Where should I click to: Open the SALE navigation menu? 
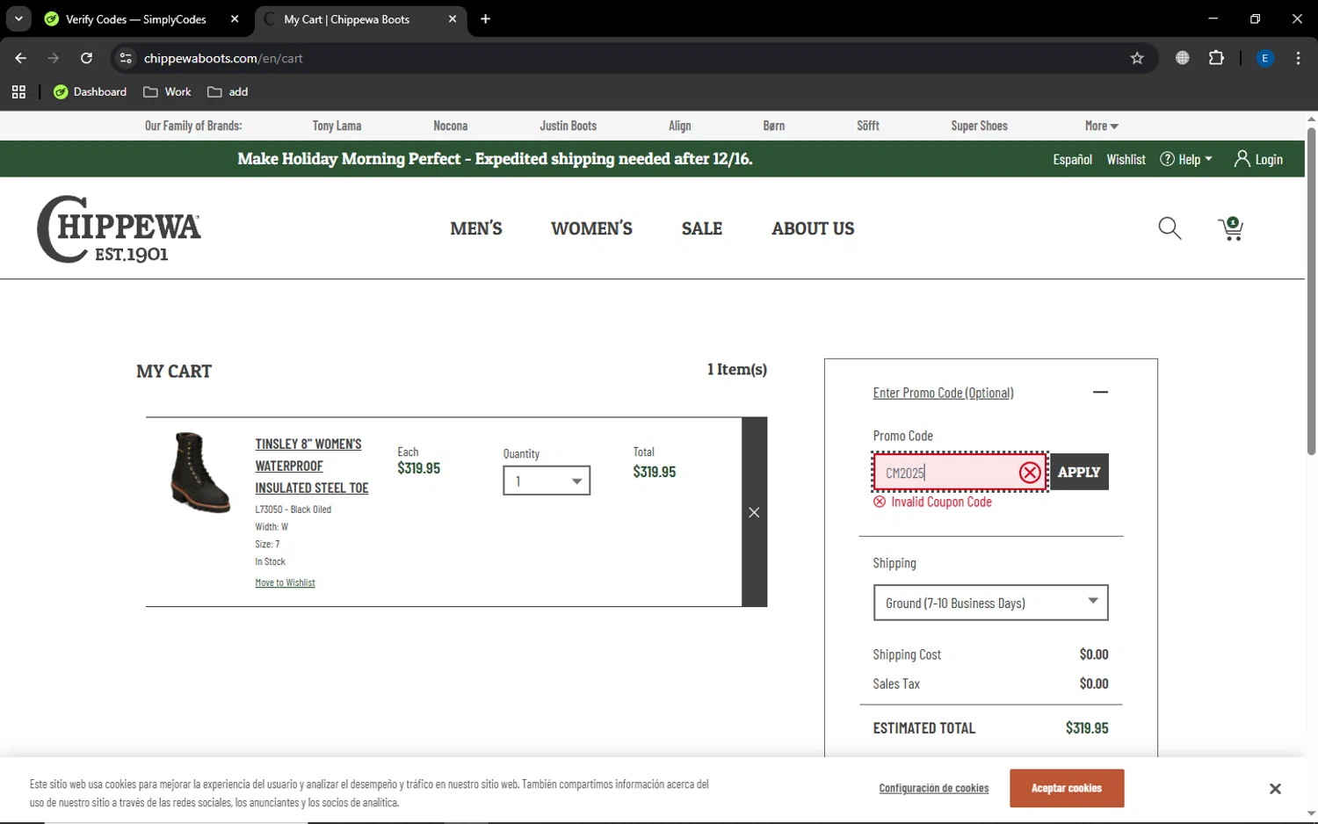point(702,228)
